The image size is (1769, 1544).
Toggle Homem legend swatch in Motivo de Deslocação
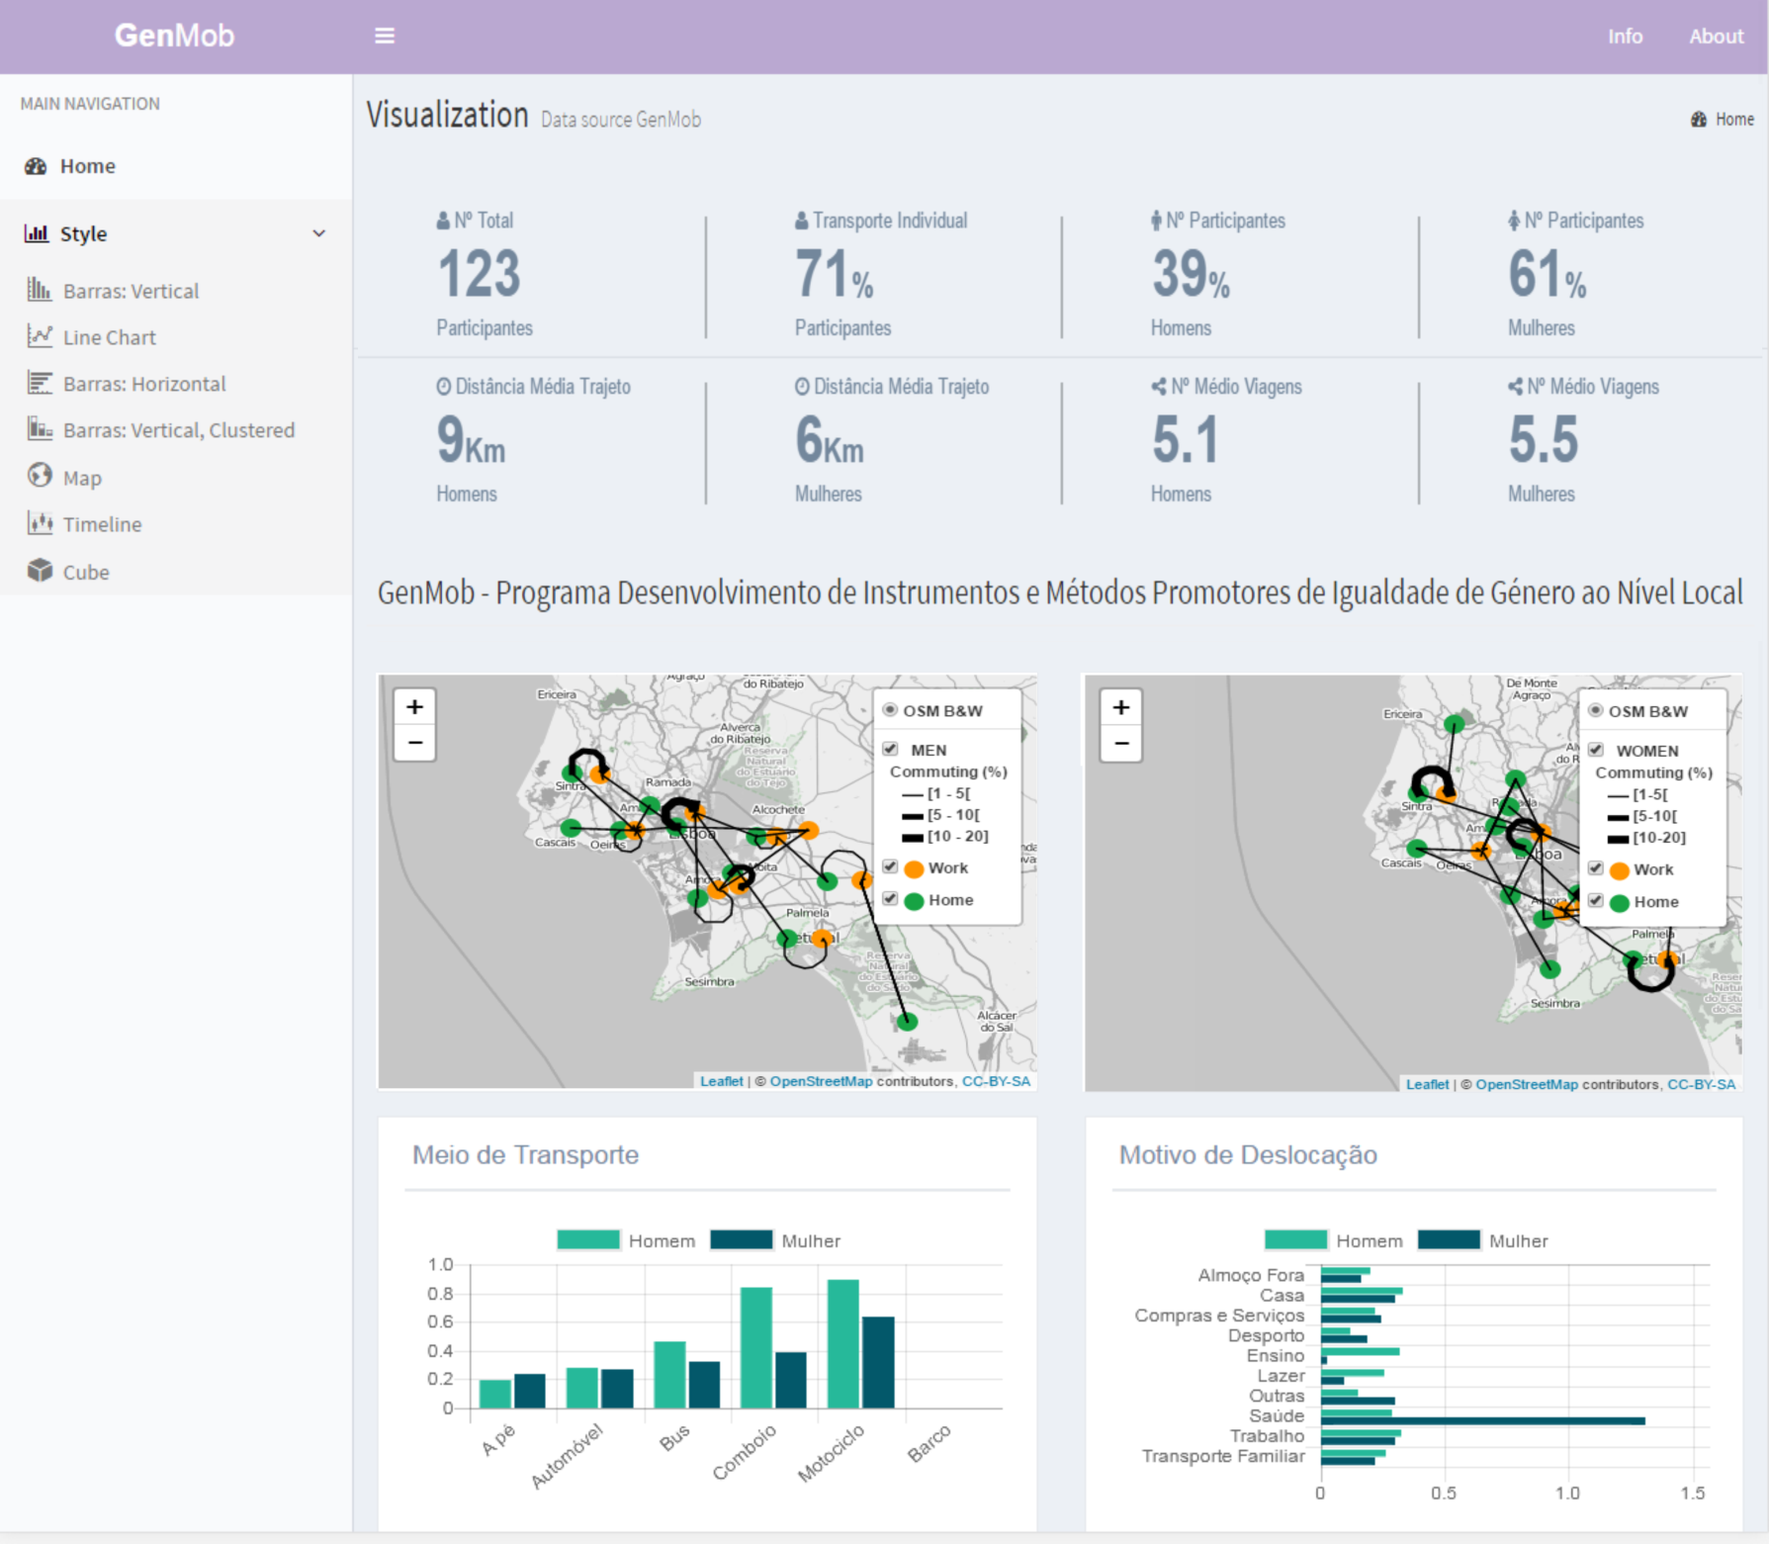[x=1295, y=1239]
